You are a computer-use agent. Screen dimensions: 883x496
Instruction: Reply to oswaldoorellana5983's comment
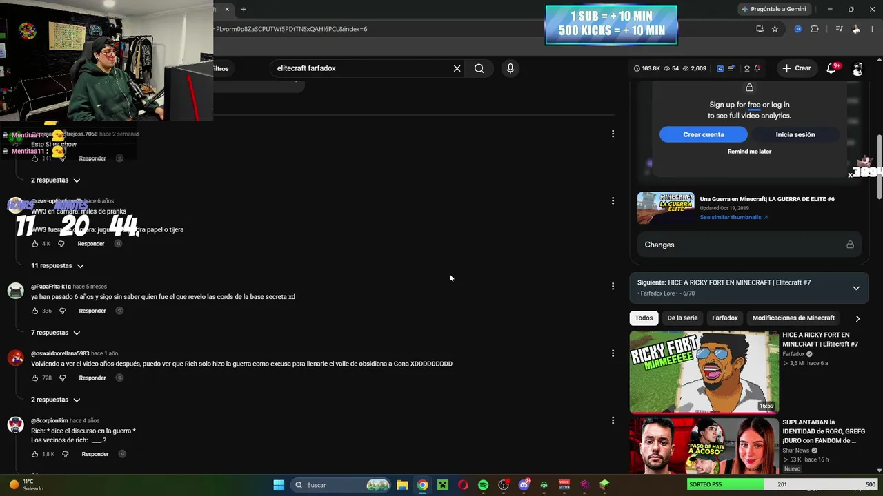92,378
